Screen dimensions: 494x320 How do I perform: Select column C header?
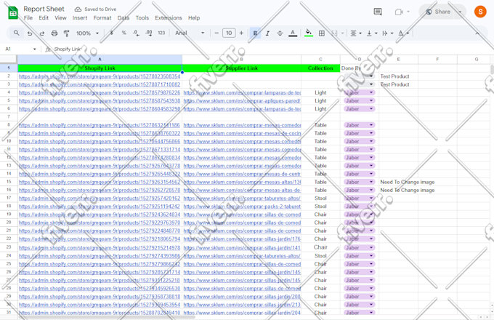coord(320,59)
